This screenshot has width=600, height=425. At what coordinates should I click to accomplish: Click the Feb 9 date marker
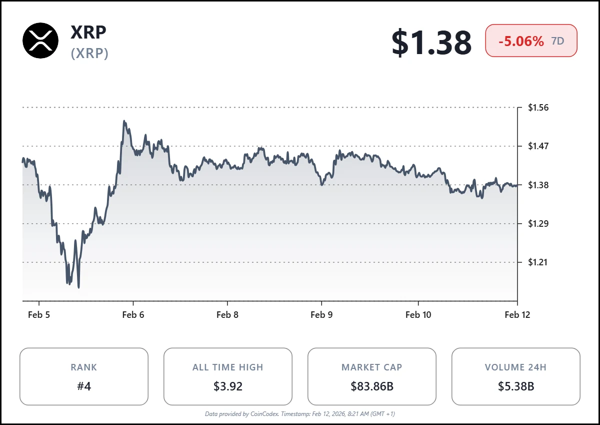pyautogui.click(x=321, y=314)
